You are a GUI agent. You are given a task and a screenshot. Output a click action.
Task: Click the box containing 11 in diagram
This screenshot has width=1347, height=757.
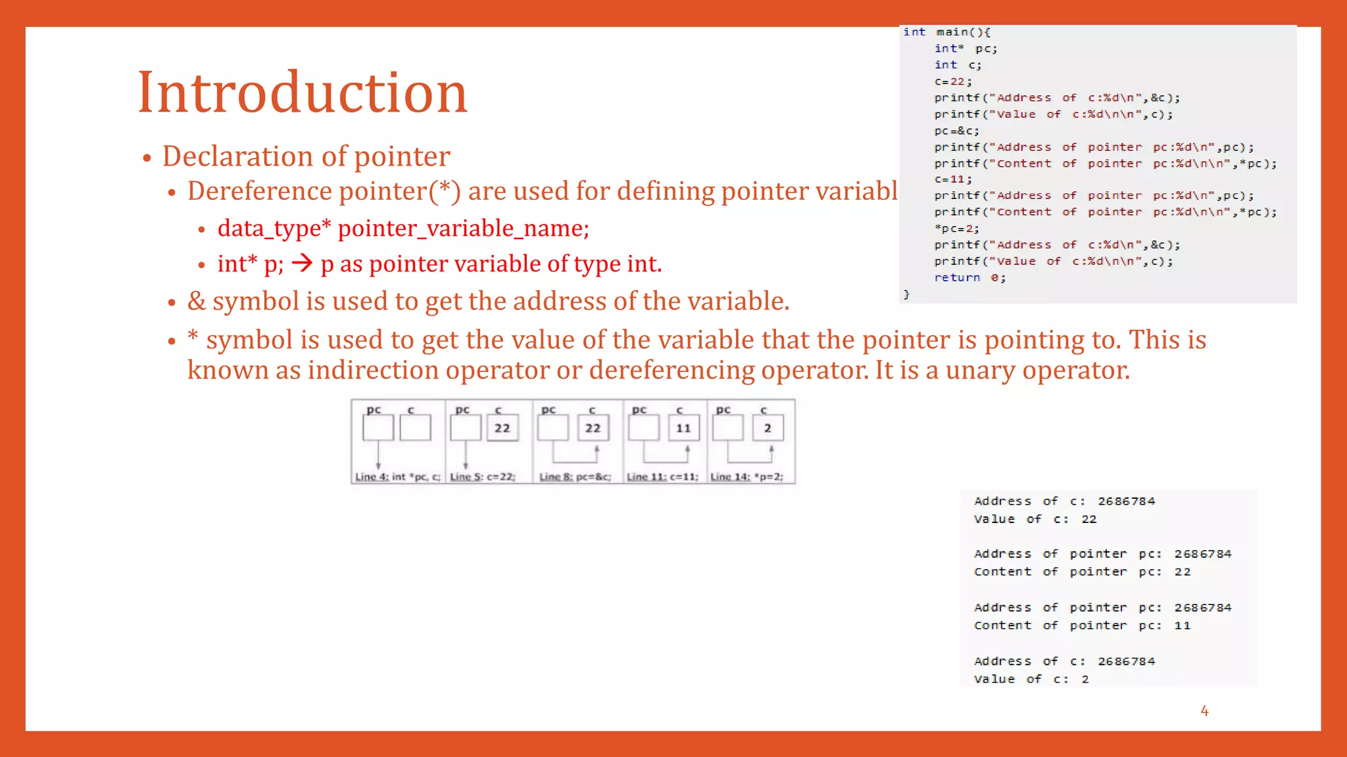(x=683, y=428)
